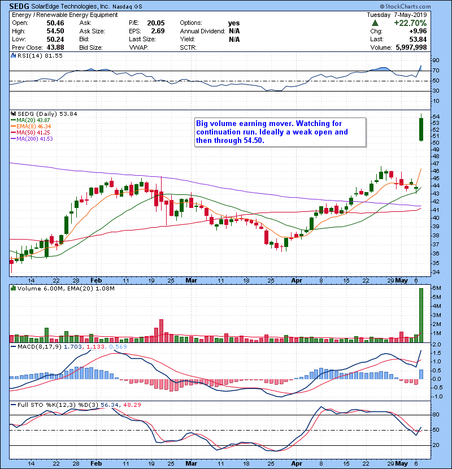Click the EPS value 2.69
Screen dimensions: 452x469
pos(158,31)
